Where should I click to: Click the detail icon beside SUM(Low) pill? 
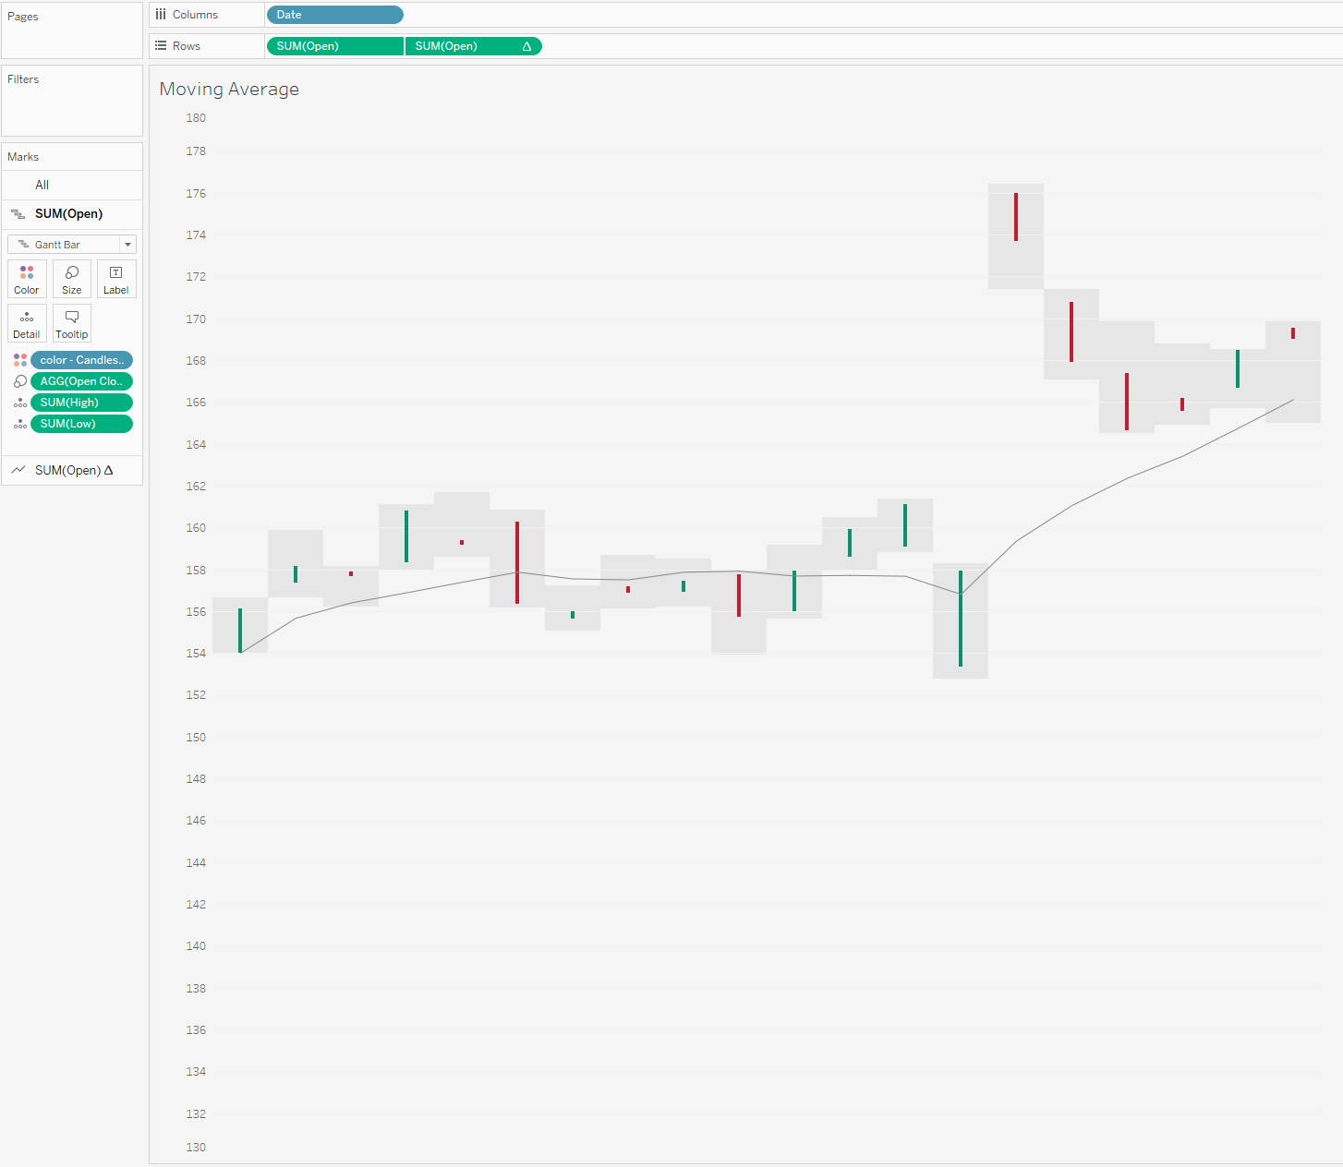20,424
